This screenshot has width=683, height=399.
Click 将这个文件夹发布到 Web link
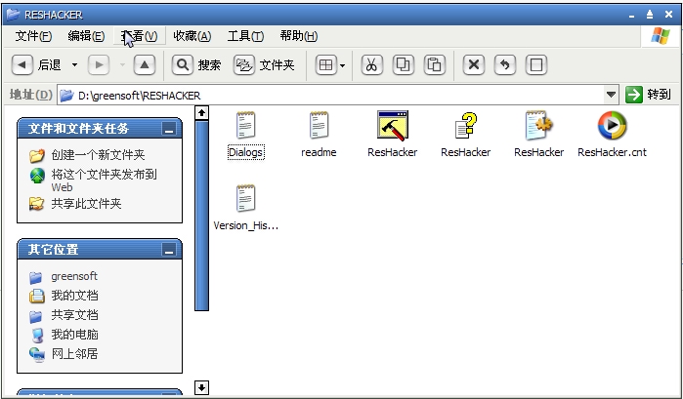pos(105,180)
